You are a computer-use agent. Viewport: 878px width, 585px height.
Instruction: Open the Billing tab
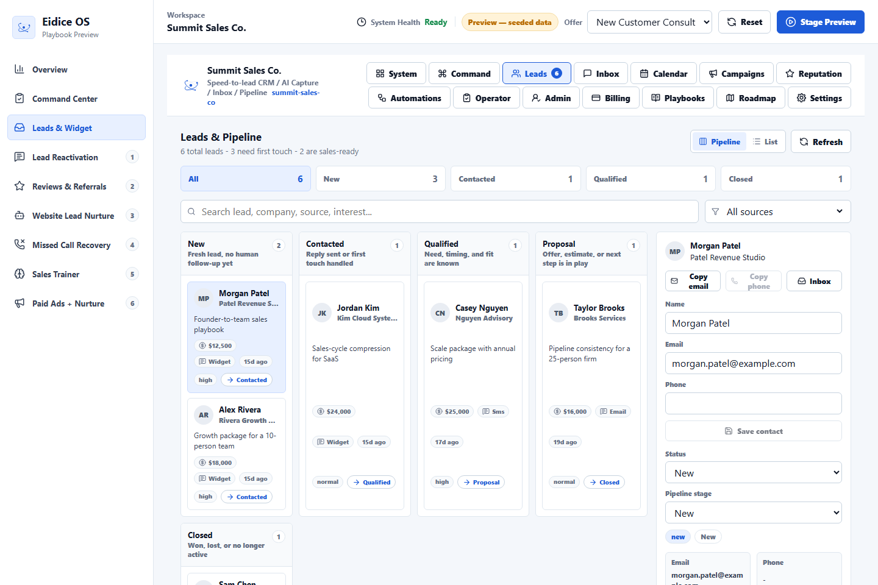[x=611, y=97]
